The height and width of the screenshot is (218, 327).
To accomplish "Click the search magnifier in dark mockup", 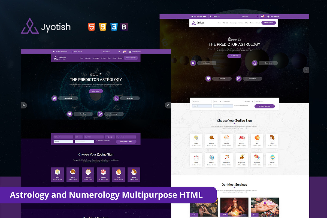I will (x=119, y=52).
